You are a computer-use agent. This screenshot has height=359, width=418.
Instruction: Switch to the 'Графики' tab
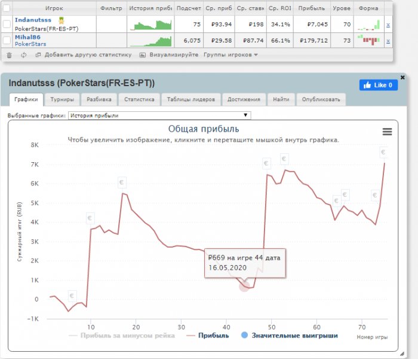pos(26,100)
